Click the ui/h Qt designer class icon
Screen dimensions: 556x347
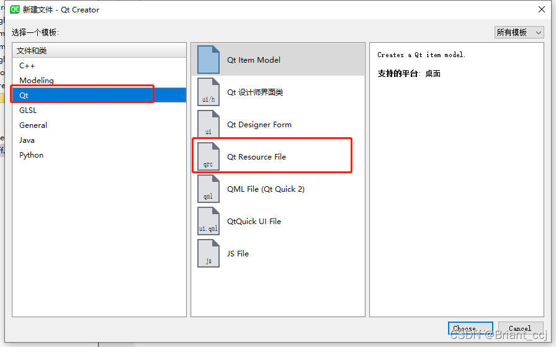click(208, 92)
